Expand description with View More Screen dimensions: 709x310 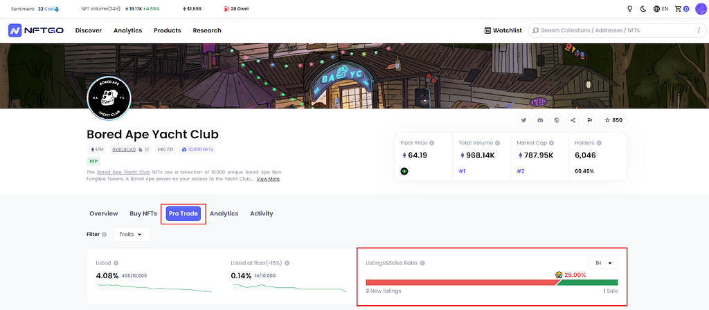(x=268, y=179)
